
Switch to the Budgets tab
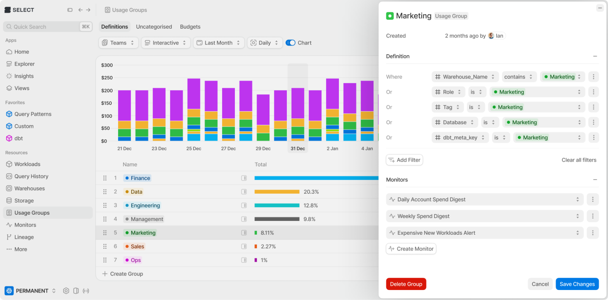(x=190, y=27)
